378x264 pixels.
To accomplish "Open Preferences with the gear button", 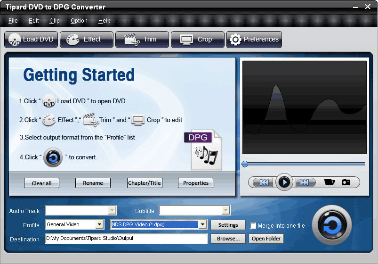I will coord(254,40).
